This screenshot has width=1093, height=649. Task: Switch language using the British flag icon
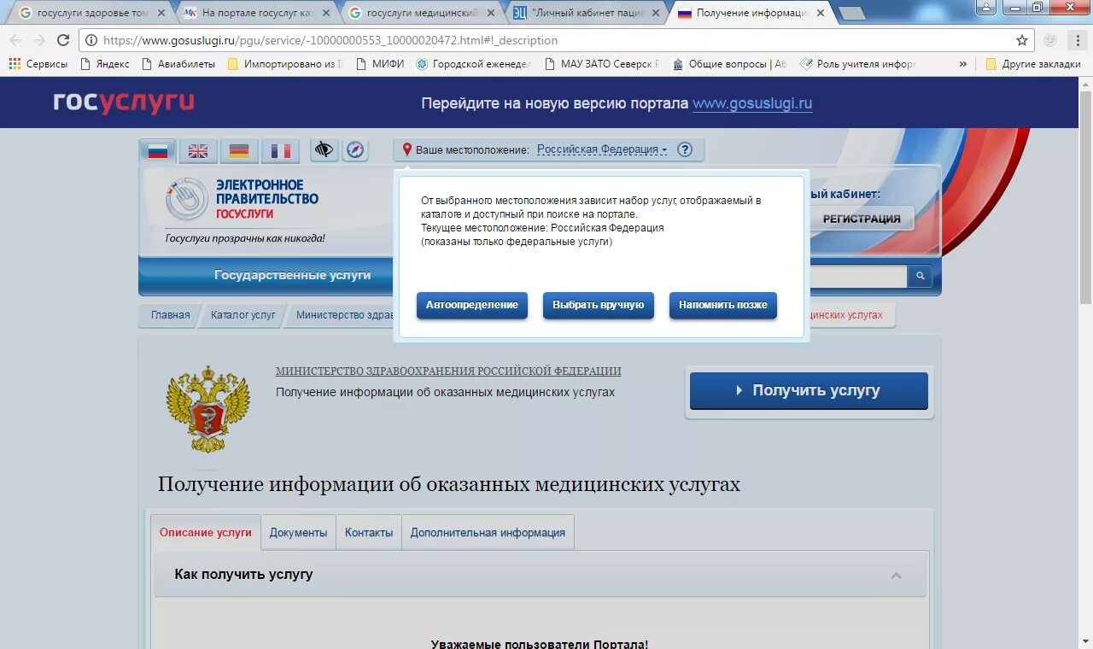198,151
